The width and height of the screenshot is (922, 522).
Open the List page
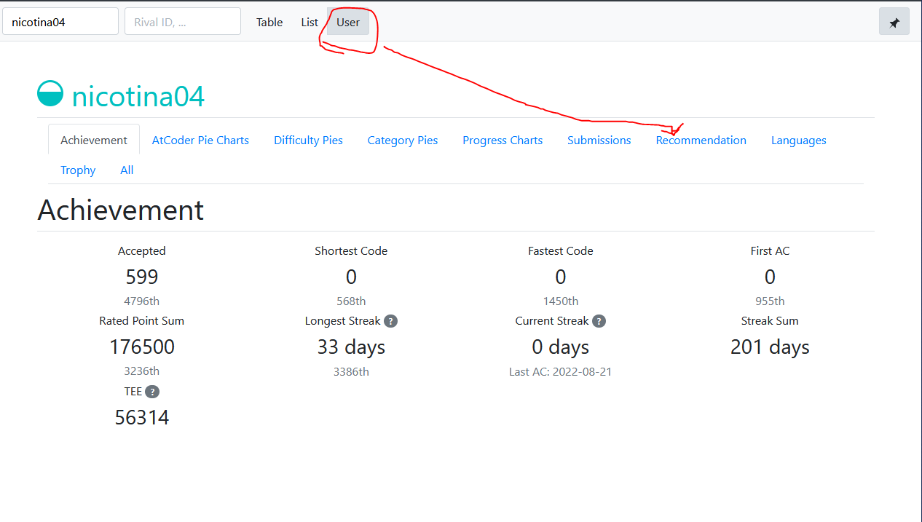pos(310,22)
